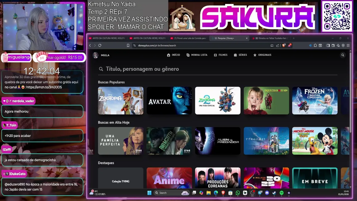Open Telegram from the taskbar
Screen dimensions: 357x201
[x=260, y=193]
